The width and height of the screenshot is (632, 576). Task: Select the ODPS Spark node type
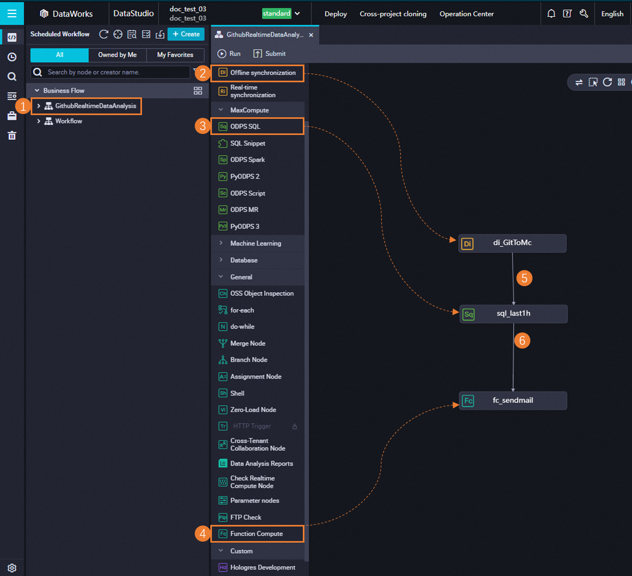click(258, 160)
